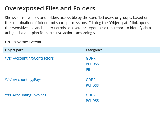Select PCI DSS category for Contractors folder

92,64
